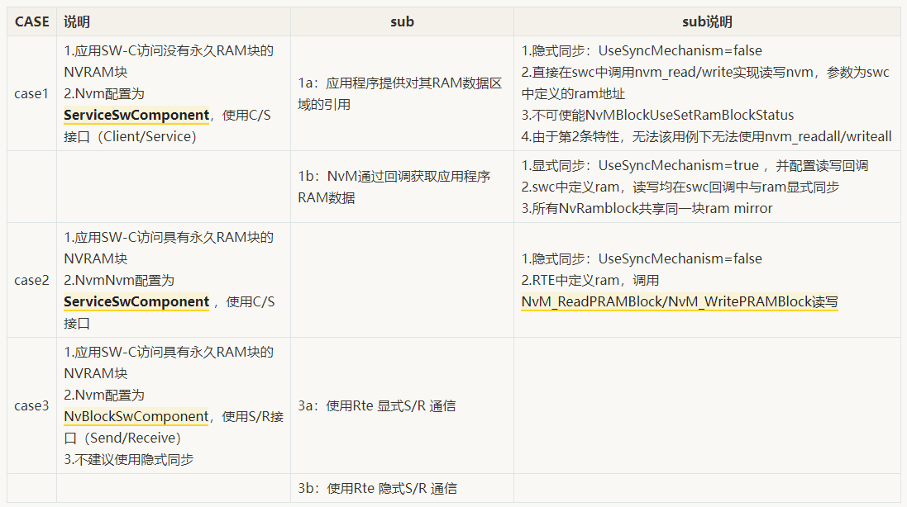Click the 说明 column header
The width and height of the screenshot is (907, 507).
pos(76,21)
